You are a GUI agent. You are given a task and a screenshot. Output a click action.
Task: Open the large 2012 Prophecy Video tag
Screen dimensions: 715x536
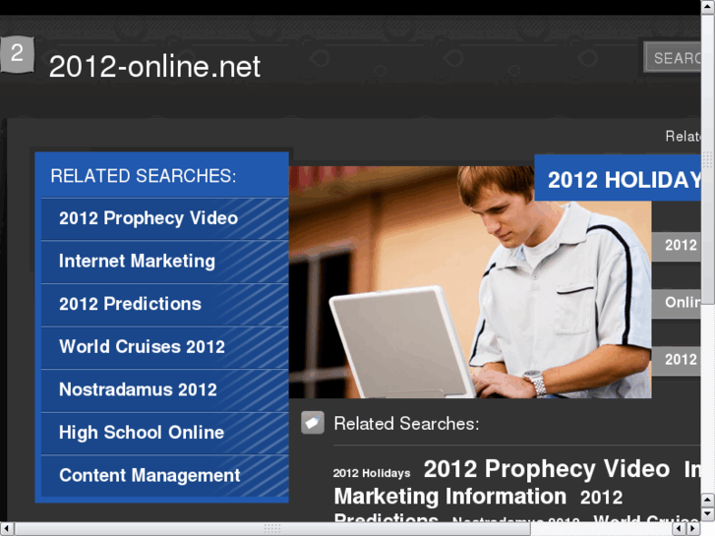[x=547, y=469]
